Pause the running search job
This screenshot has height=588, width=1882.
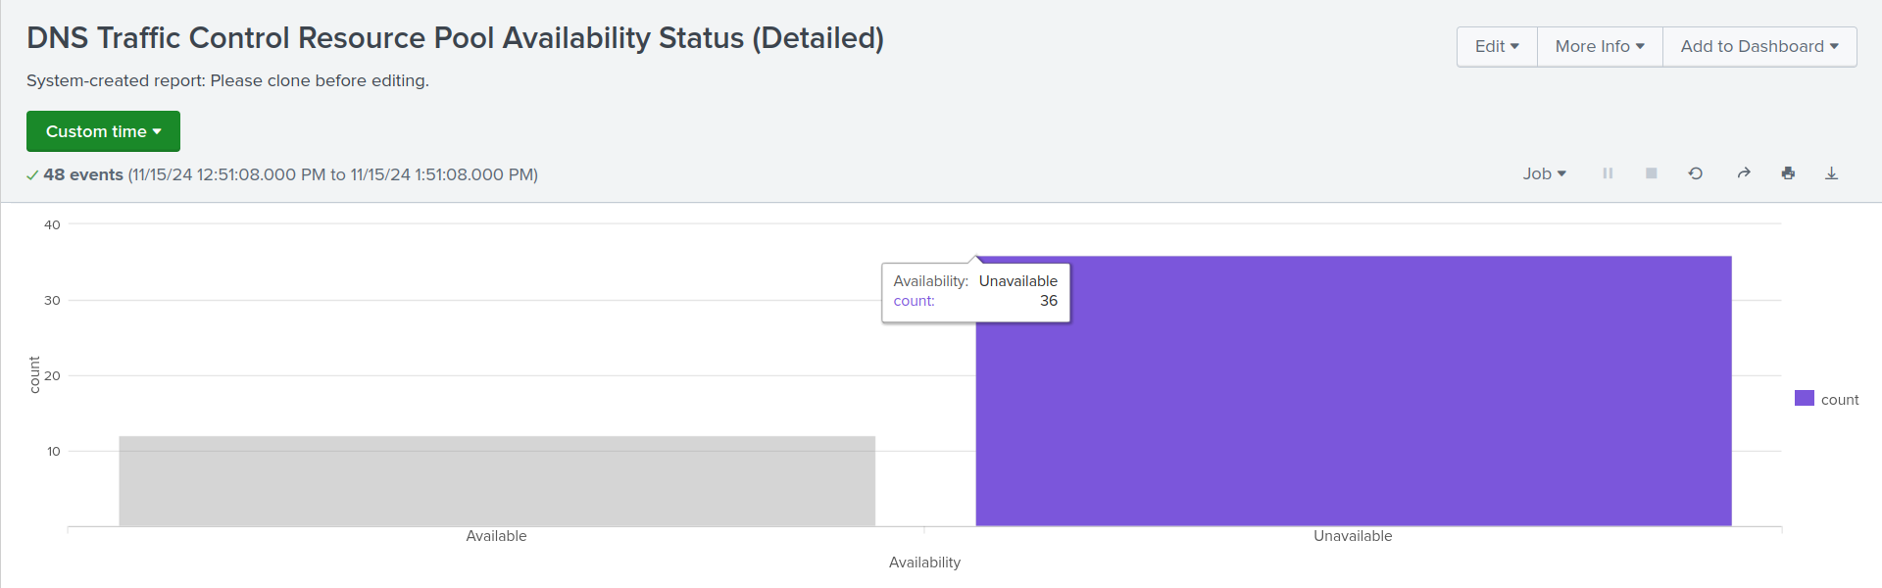pos(1608,173)
